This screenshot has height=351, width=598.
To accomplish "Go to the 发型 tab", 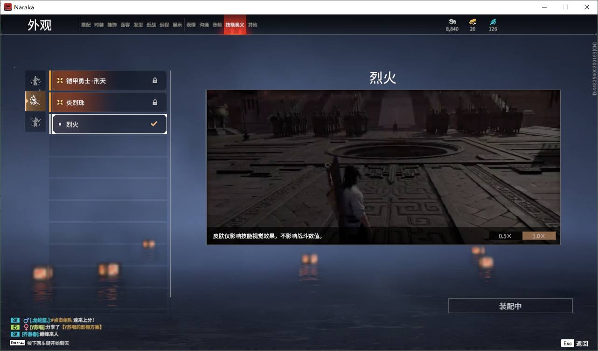I will coord(138,25).
